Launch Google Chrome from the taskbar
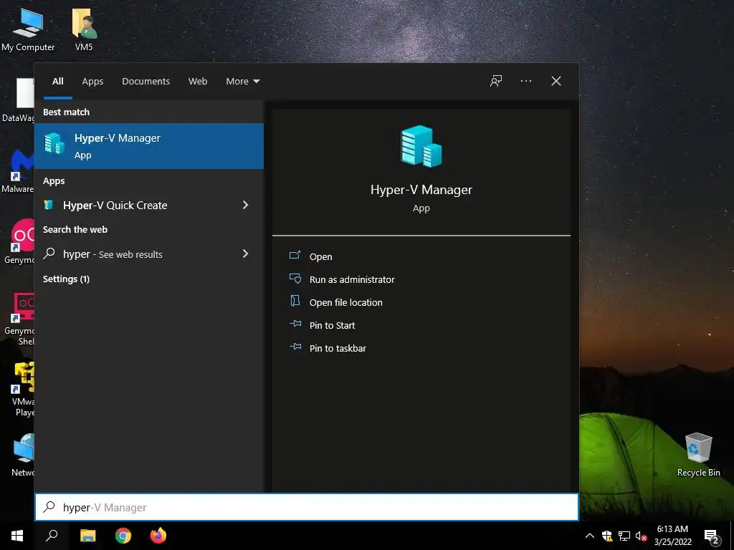Image resolution: width=734 pixels, height=550 pixels. click(123, 536)
